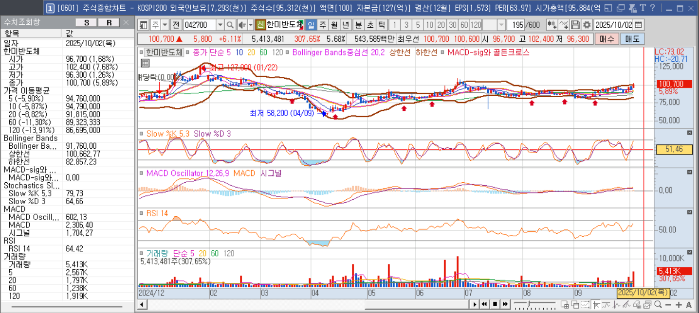Click the stop playback button
Image resolution: width=699 pixels, height=313 pixels.
click(495, 304)
